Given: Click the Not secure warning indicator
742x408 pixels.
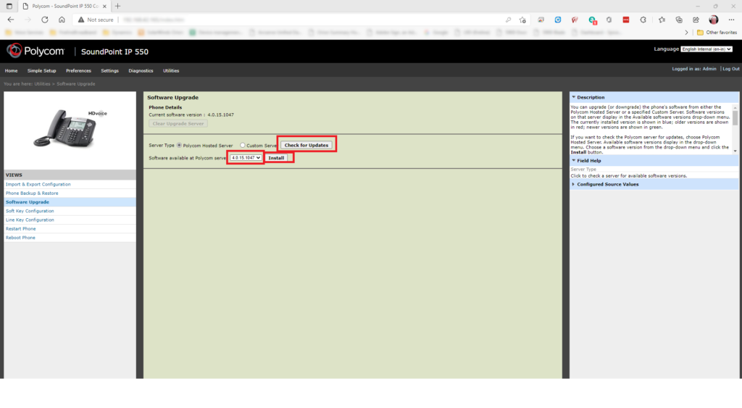Looking at the screenshot, I should click(96, 20).
